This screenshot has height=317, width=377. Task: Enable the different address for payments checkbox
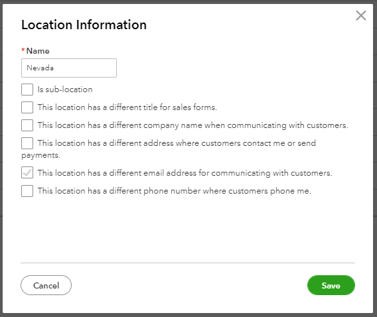27,143
